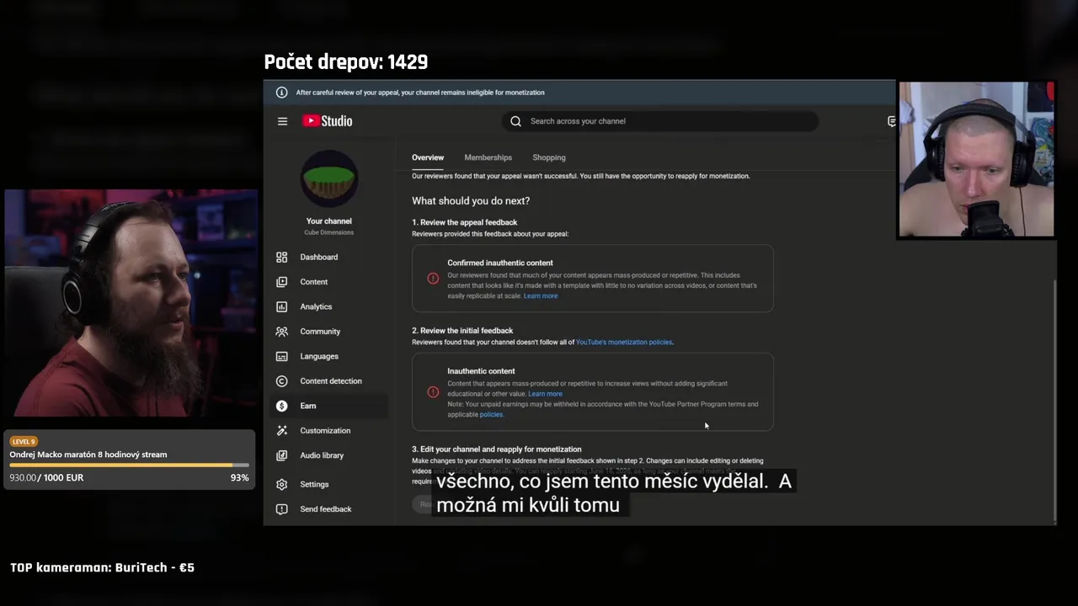This screenshot has width=1078, height=606.
Task: Open the Cube Dimensions channel avatar
Action: [329, 179]
